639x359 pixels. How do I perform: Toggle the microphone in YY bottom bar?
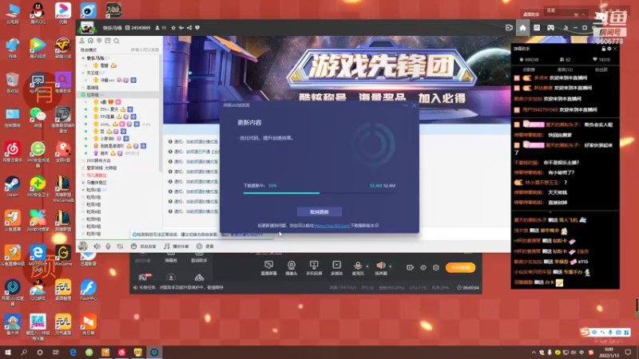(108, 247)
